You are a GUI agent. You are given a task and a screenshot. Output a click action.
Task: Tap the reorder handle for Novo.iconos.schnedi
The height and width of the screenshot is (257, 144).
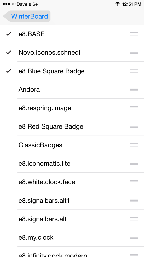pos(134,52)
